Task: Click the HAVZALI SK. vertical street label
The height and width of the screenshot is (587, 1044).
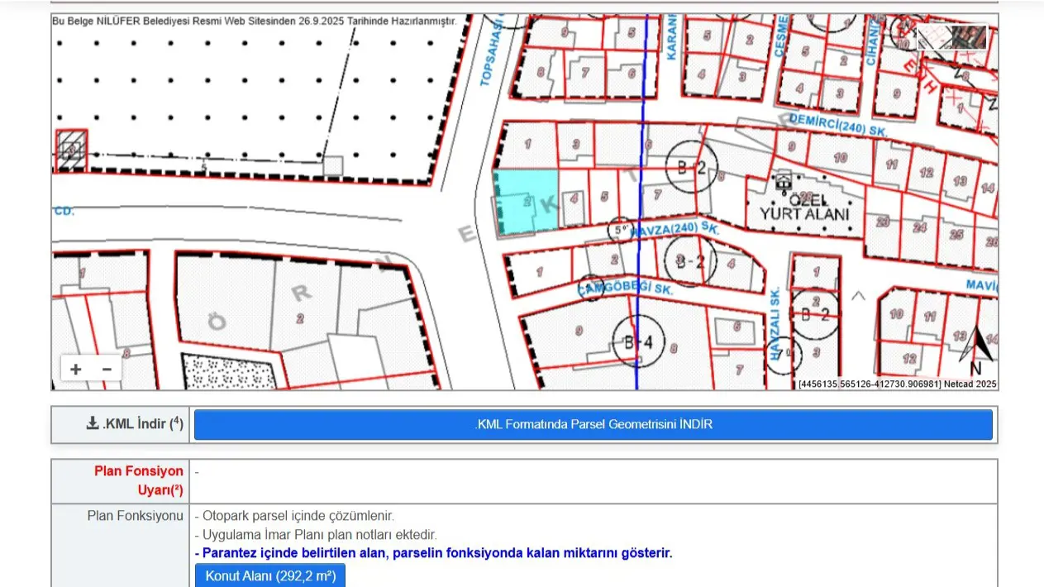Action: (x=775, y=324)
